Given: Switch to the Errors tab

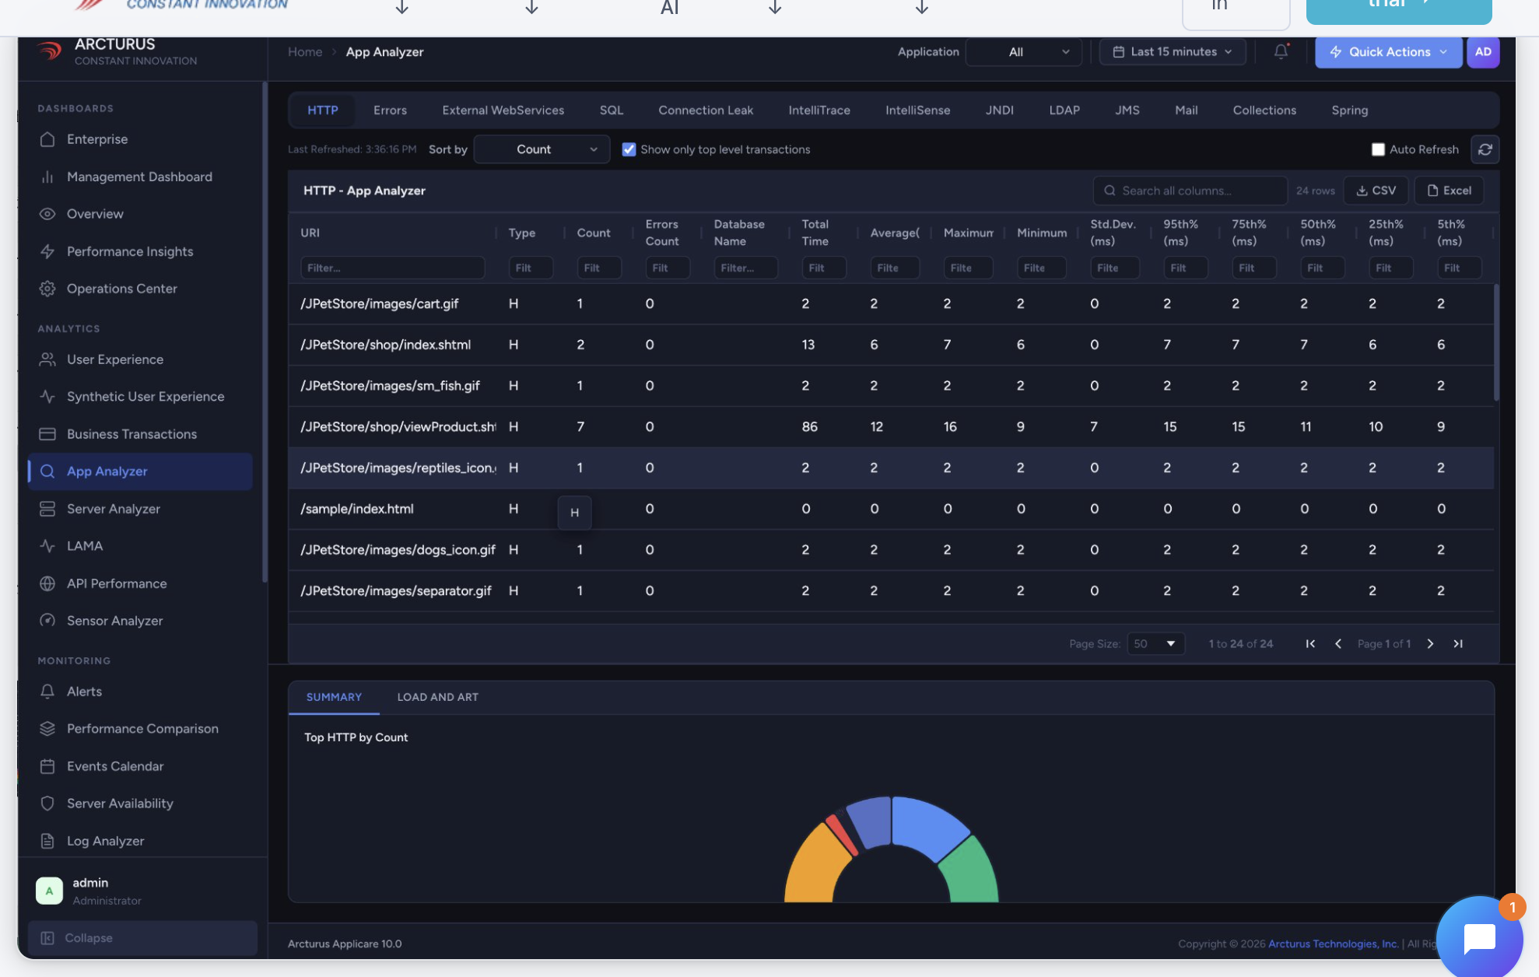Looking at the screenshot, I should (x=390, y=110).
